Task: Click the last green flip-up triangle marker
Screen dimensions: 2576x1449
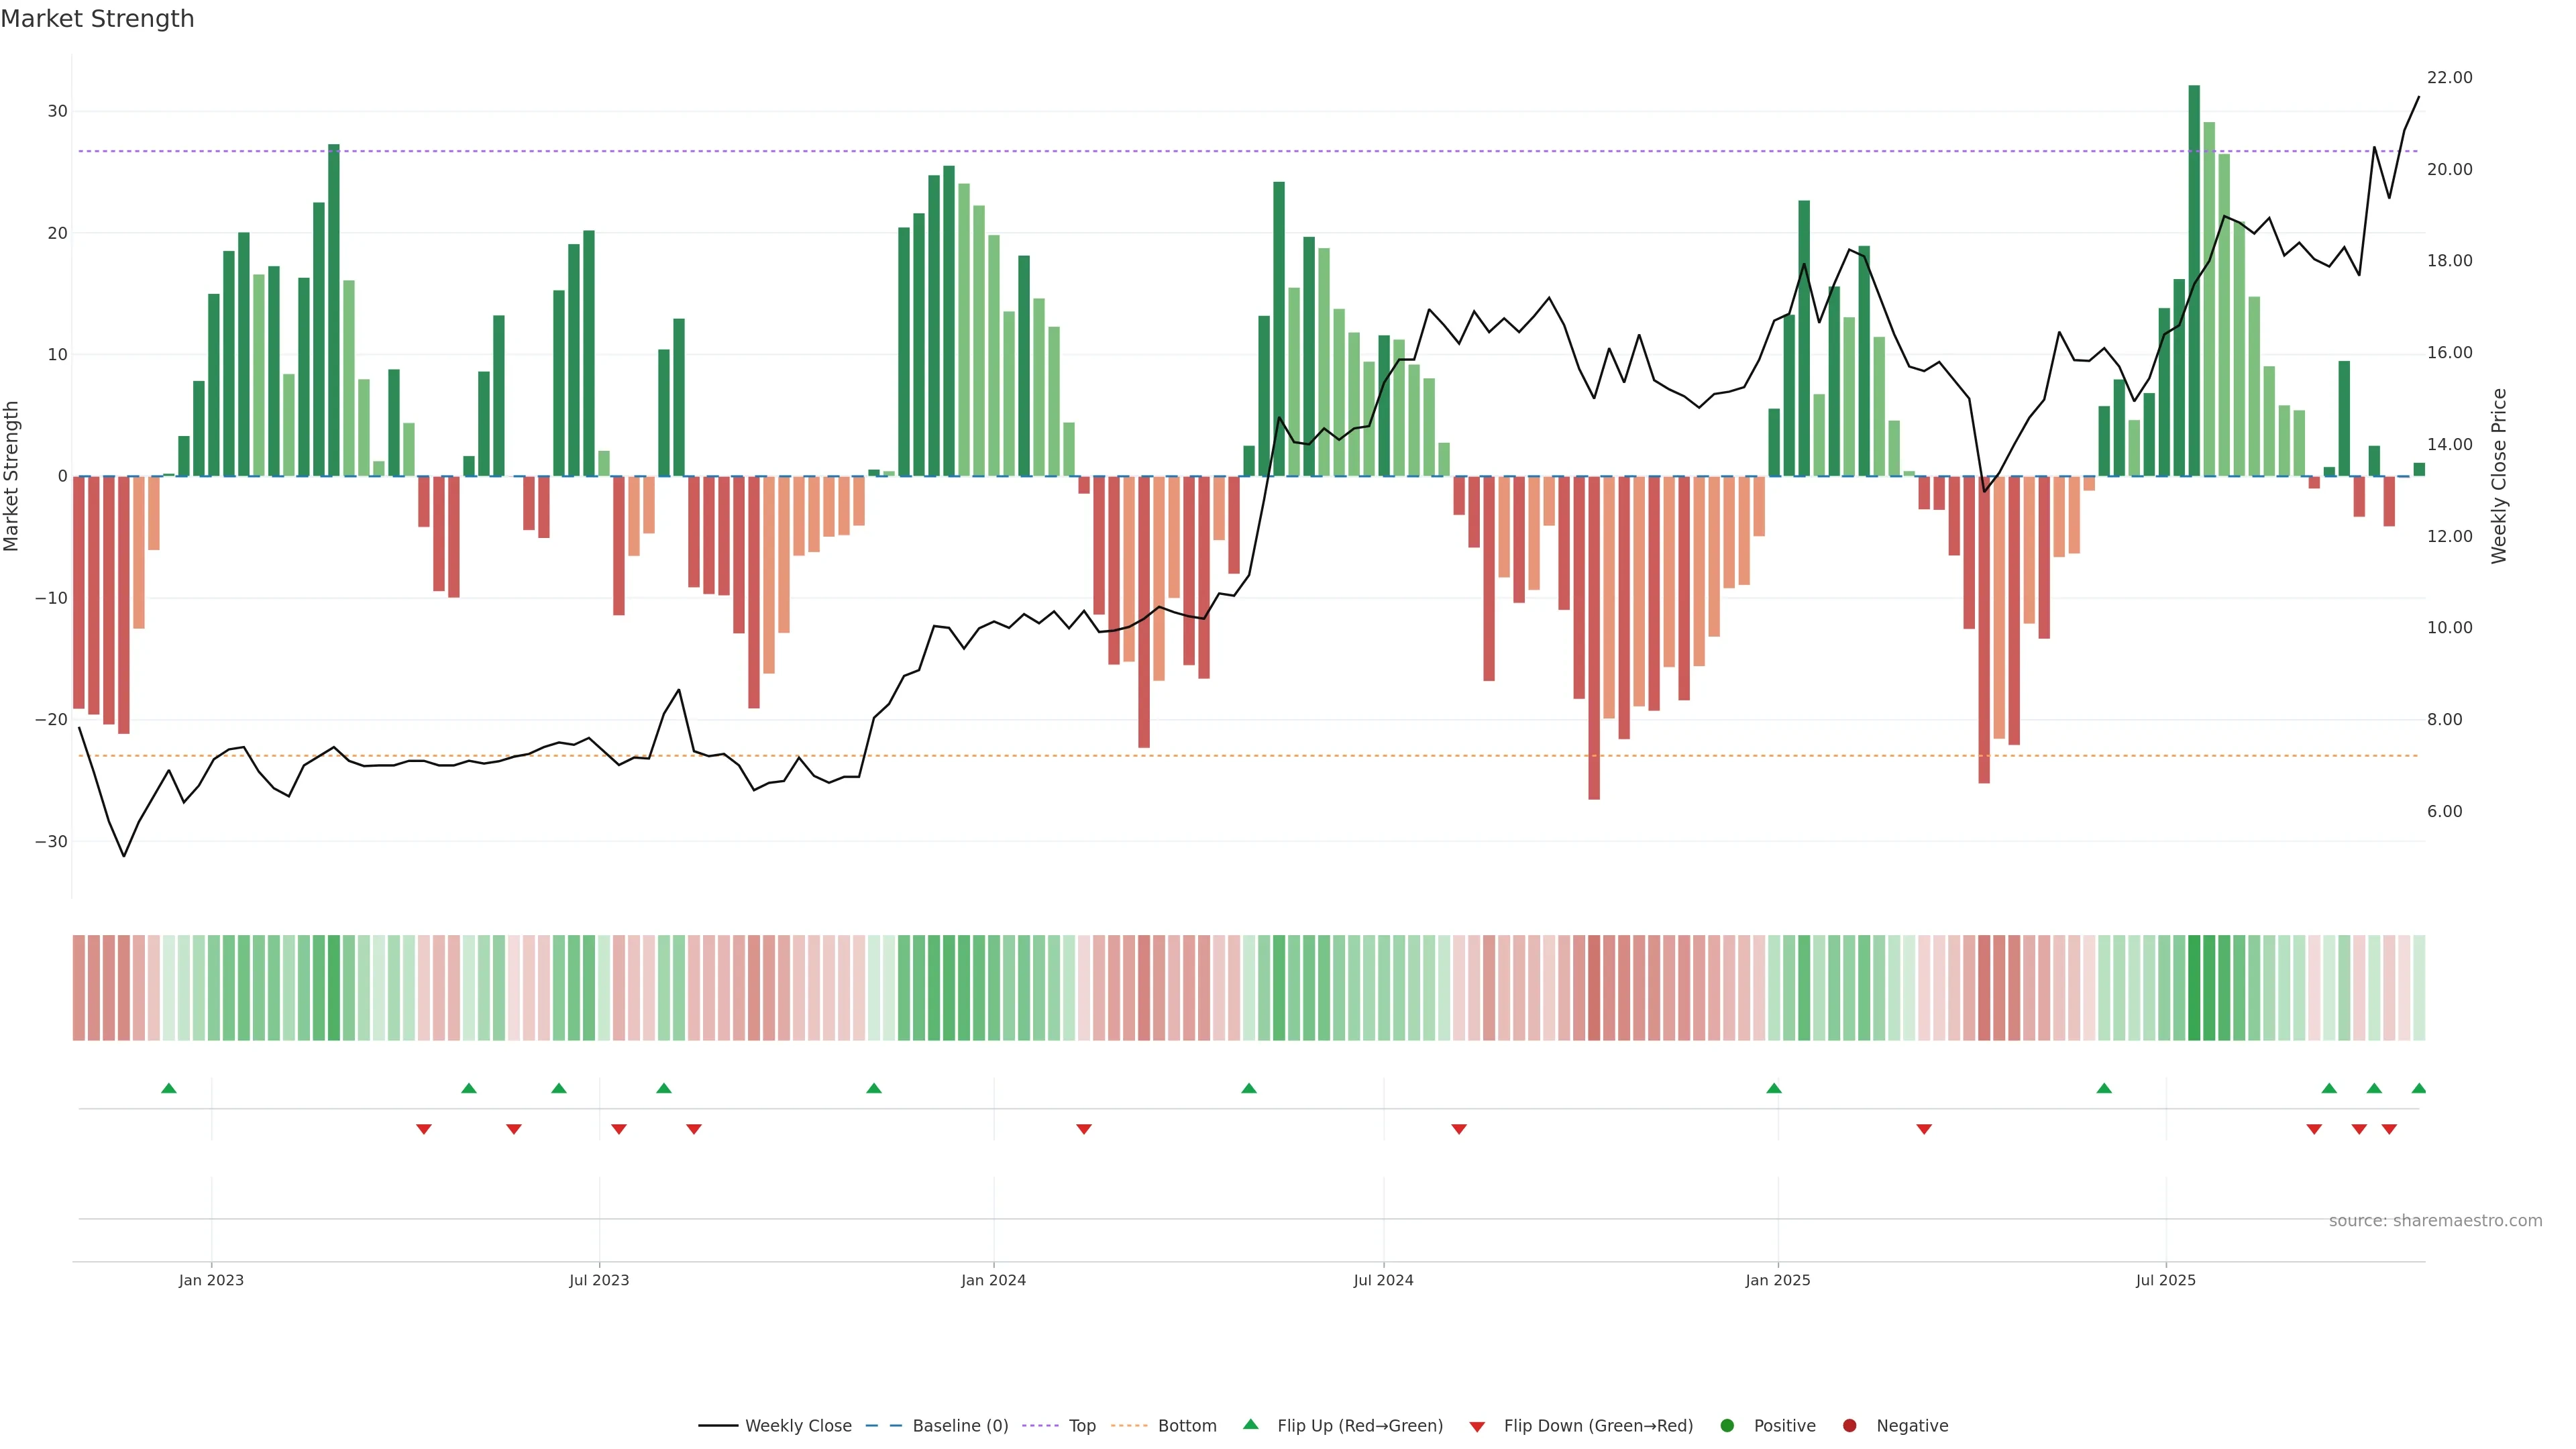Action: tap(2418, 1088)
